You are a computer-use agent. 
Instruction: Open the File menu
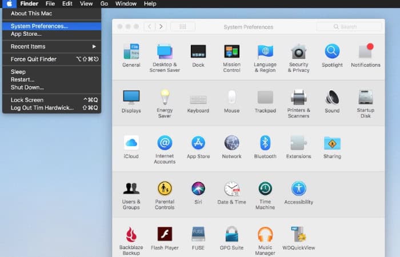pyautogui.click(x=50, y=4)
